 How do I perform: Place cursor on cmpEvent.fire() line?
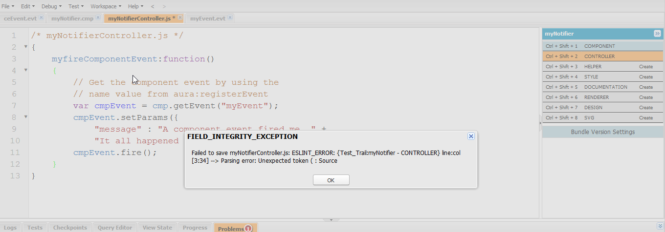[x=115, y=153]
